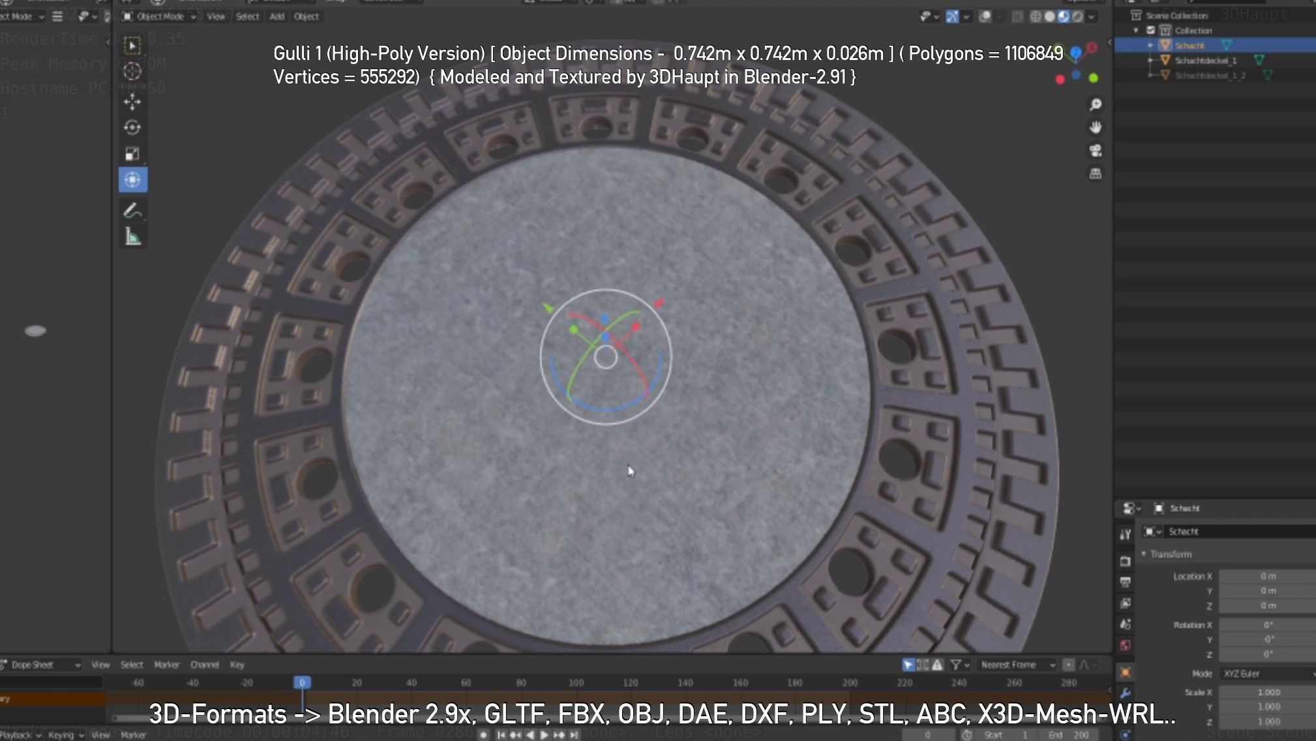Switch to rendered shading mode
Screen dimensions: 1316x741
pos(1077,16)
